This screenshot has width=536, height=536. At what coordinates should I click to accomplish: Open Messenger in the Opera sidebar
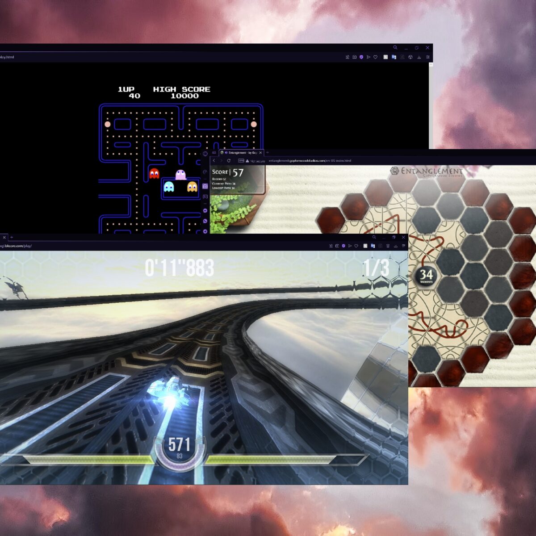[x=205, y=211]
